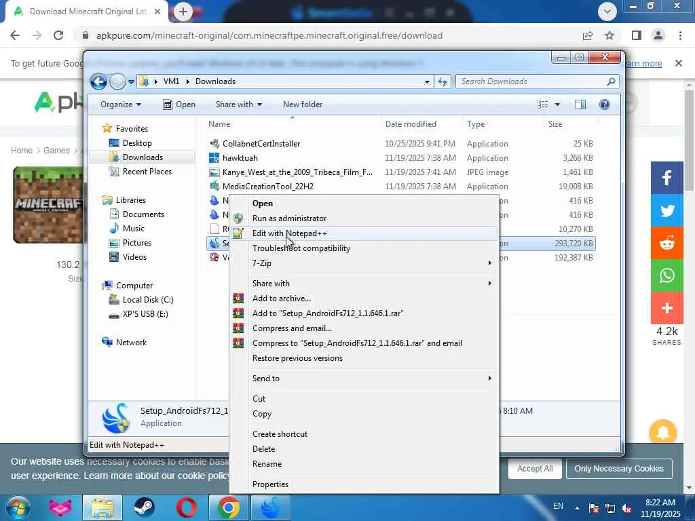This screenshot has width=695, height=521.
Task: Click the Accept All cookies button
Action: pos(535,469)
